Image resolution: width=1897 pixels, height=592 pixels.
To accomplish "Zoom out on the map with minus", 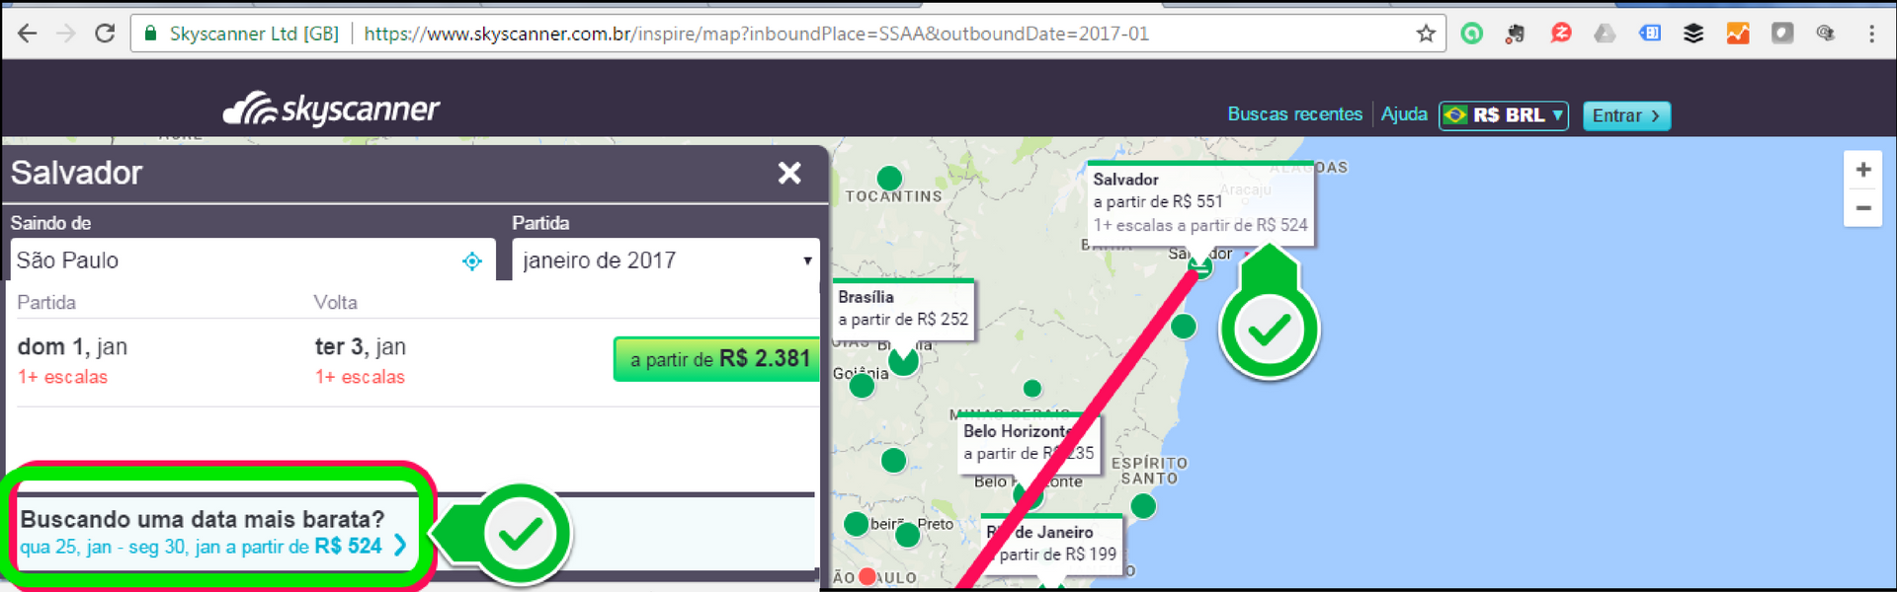I will pos(1862,208).
